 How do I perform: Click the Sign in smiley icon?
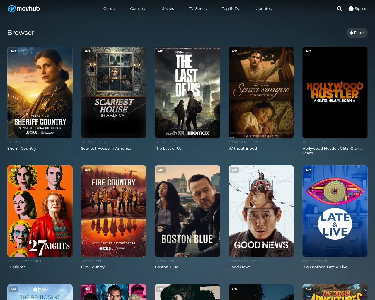point(351,9)
